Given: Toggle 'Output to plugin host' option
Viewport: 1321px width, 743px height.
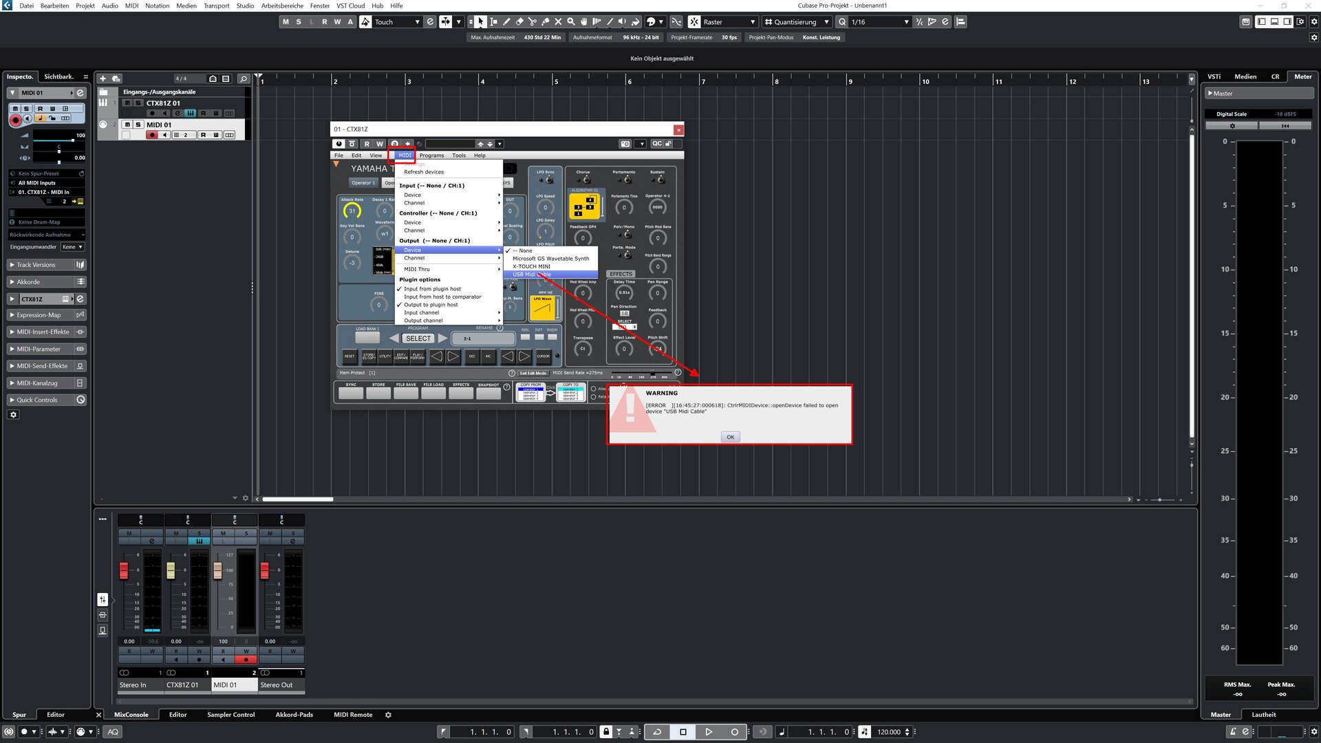Looking at the screenshot, I should point(431,305).
